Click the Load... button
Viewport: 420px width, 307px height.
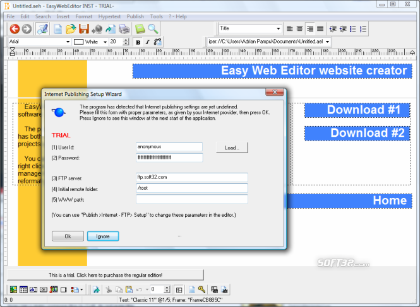(x=232, y=148)
